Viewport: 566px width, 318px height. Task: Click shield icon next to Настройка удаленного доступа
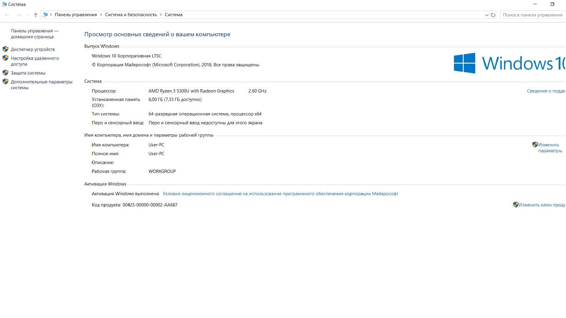[x=5, y=58]
